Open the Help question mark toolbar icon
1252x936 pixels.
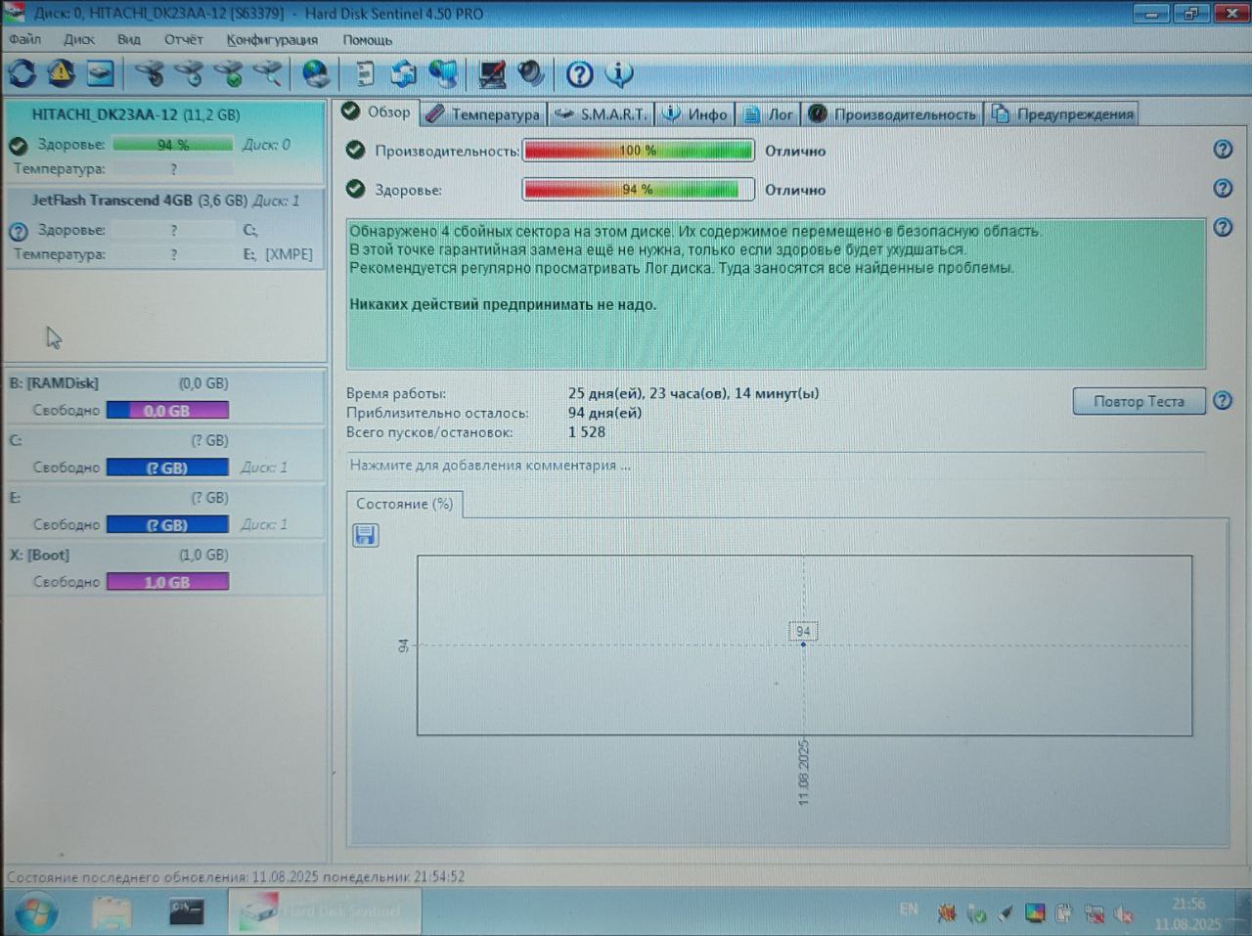pyautogui.click(x=580, y=73)
